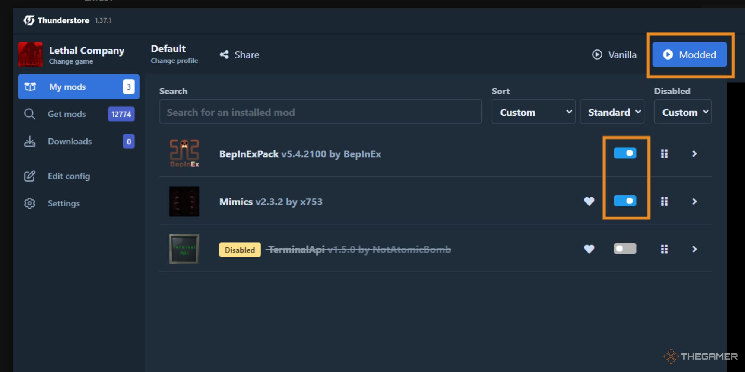Open the Settings page
This screenshot has width=745, height=372.
pyautogui.click(x=79, y=203)
